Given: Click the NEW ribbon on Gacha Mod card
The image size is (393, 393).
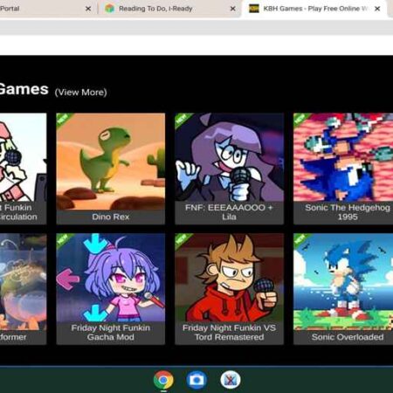Looking at the screenshot, I should coord(63,239).
